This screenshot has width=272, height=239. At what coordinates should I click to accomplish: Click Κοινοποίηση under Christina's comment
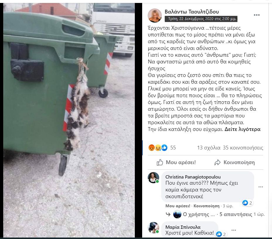[x=206, y=206]
